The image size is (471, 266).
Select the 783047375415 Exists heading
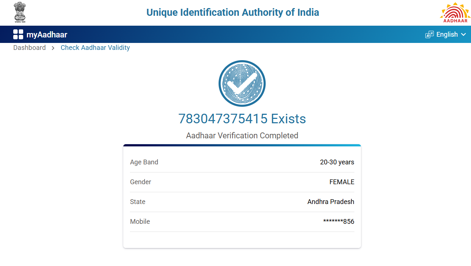tap(242, 119)
